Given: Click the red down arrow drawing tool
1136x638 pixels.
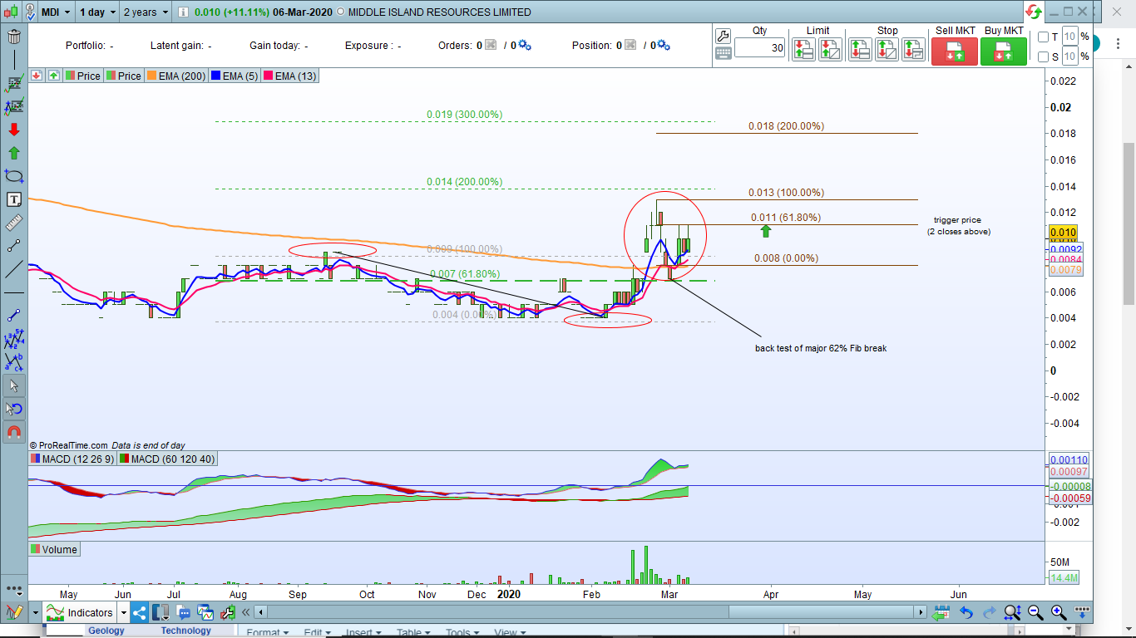Looking at the screenshot, I should click(14, 130).
